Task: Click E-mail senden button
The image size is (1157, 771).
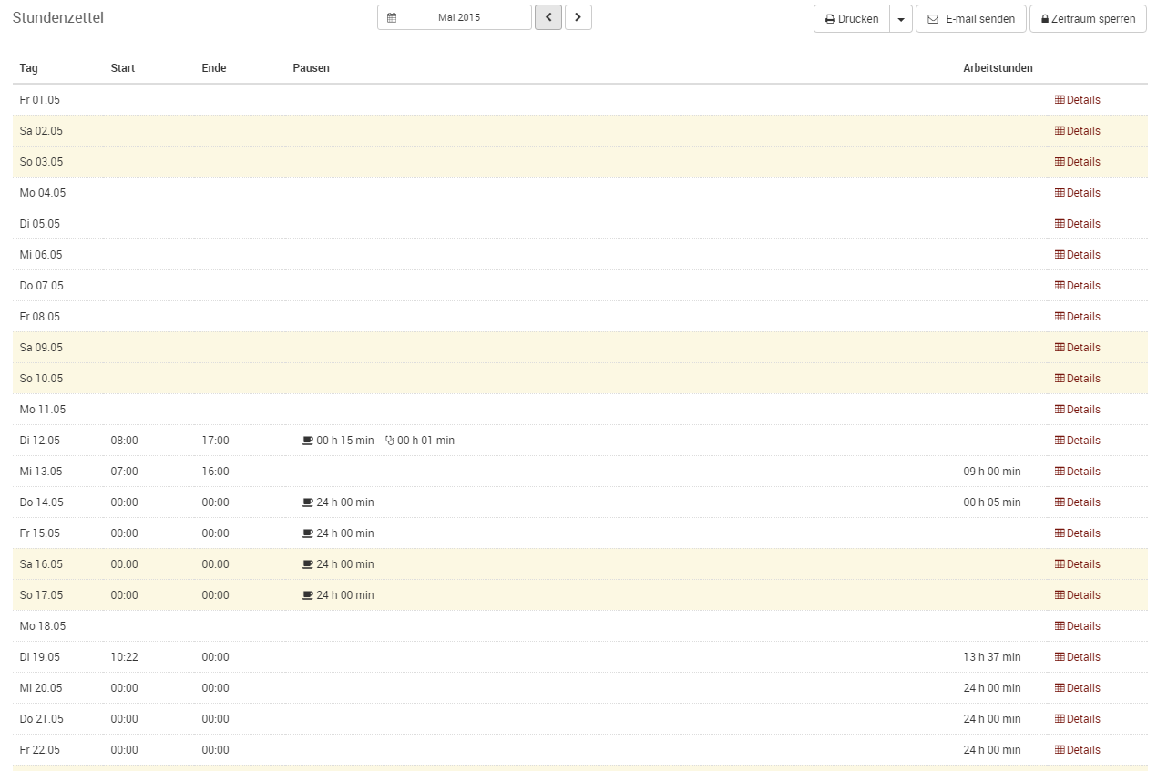Action: coord(970,18)
